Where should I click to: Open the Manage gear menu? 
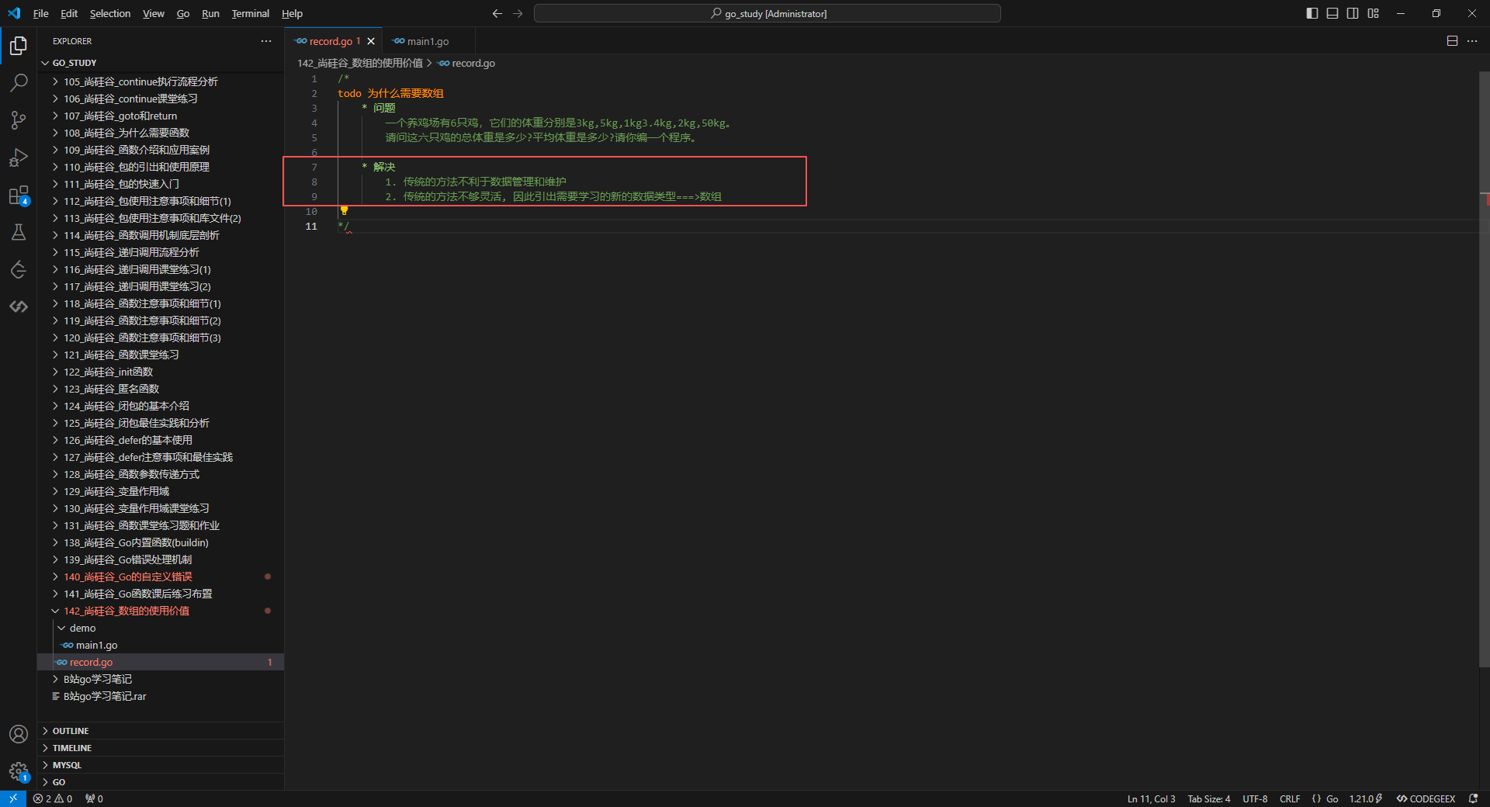point(19,771)
